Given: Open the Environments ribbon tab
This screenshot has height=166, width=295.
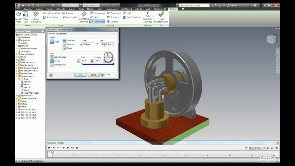Looking at the screenshot, I should pyautogui.click(x=112, y=9).
